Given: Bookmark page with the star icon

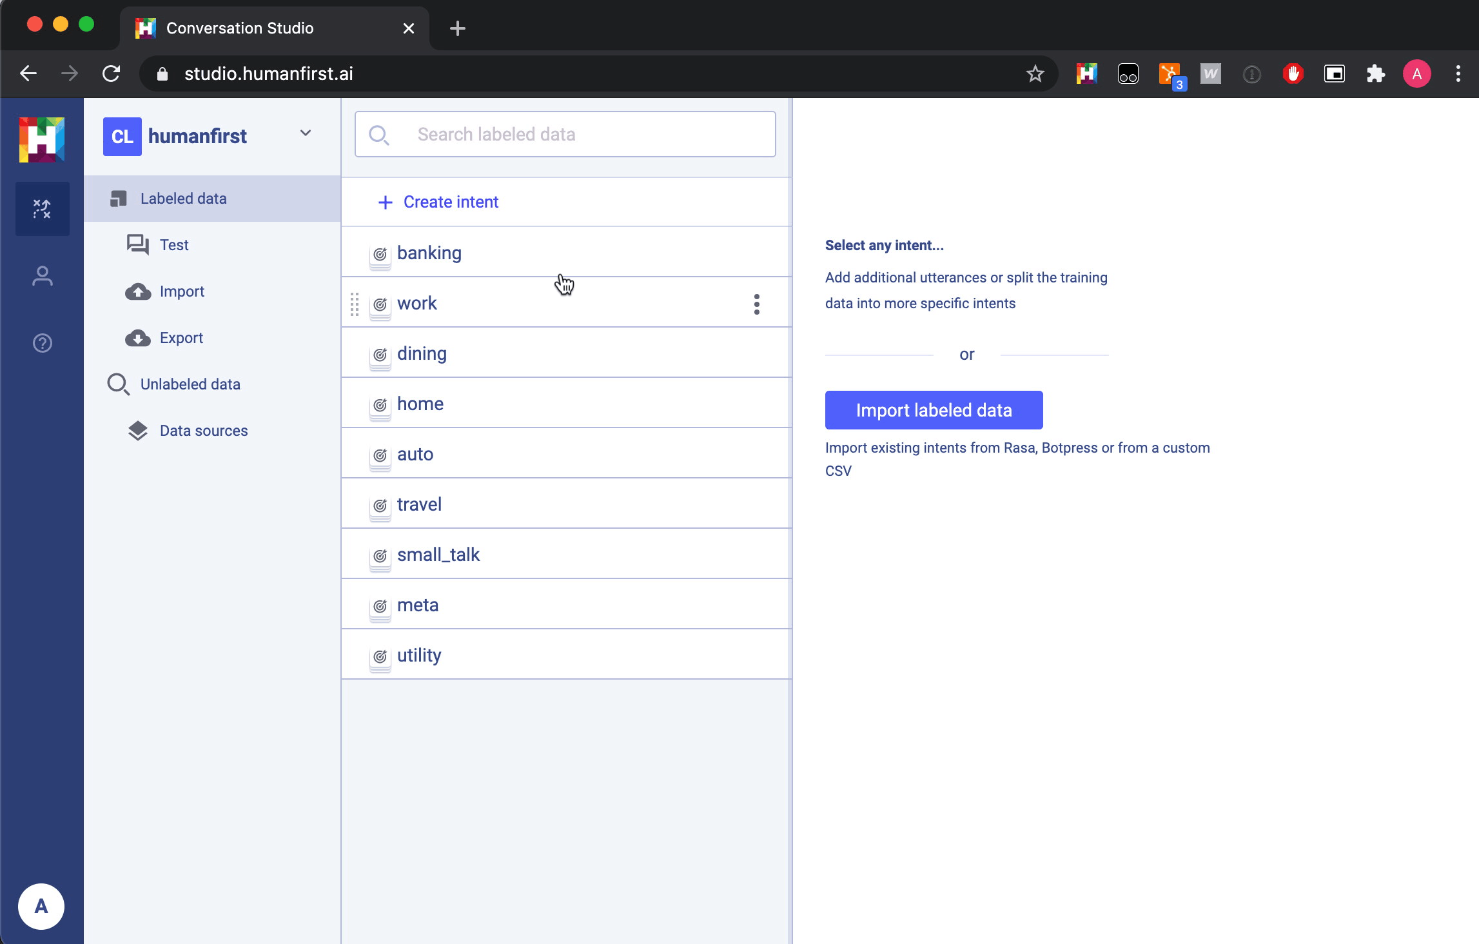Looking at the screenshot, I should tap(1035, 74).
